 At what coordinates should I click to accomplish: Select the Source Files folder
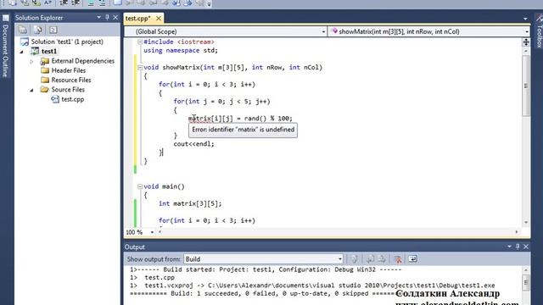(68, 90)
